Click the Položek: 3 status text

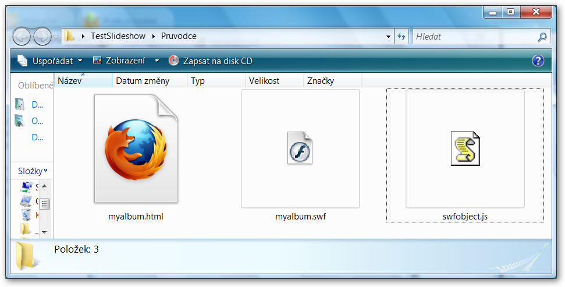(76, 249)
